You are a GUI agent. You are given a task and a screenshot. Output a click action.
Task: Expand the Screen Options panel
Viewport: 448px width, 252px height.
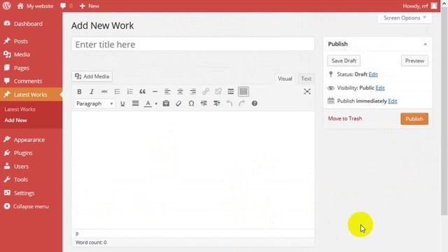tap(405, 17)
